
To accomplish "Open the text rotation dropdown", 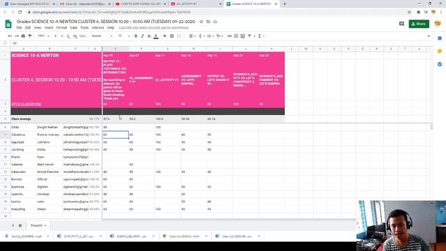I will click(x=220, y=36).
